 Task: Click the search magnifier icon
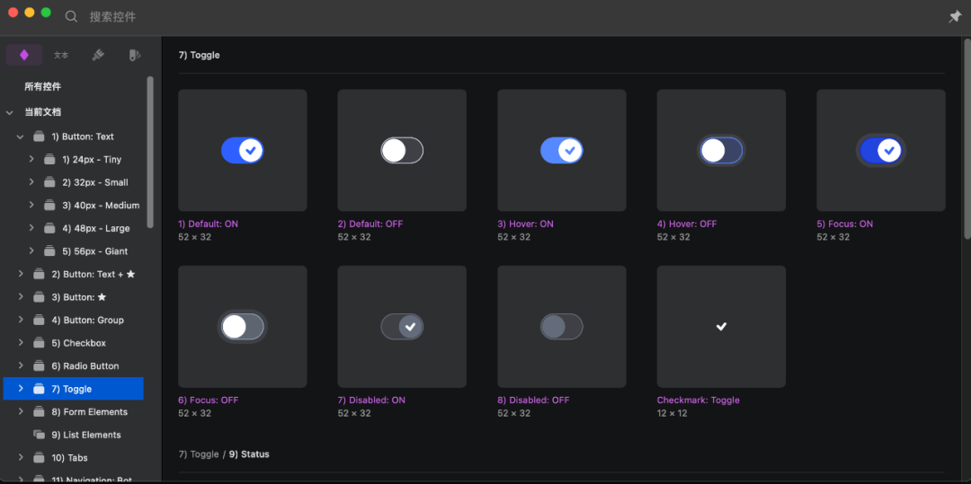point(71,17)
